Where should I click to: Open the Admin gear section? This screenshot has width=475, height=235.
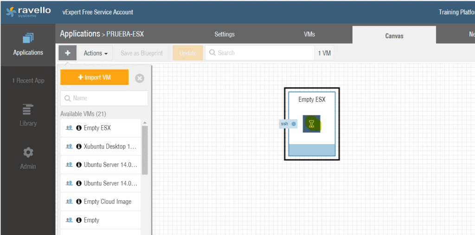[x=28, y=158]
